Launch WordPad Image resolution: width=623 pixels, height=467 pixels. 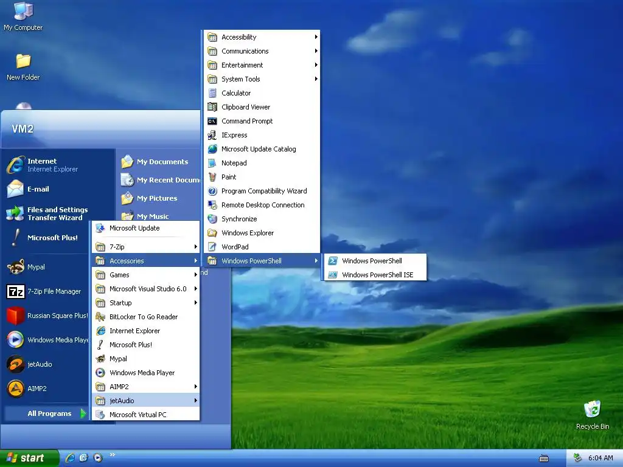262,247
